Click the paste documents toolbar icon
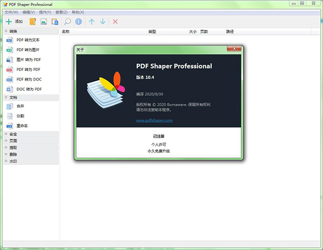323x250 pixels. [x=55, y=22]
